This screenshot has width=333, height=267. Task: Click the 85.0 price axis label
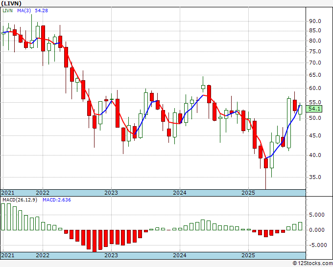point(315,30)
